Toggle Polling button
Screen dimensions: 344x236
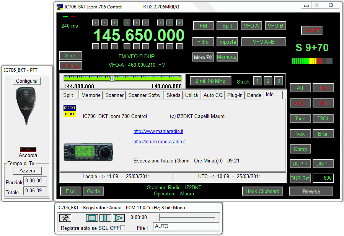click(x=71, y=66)
